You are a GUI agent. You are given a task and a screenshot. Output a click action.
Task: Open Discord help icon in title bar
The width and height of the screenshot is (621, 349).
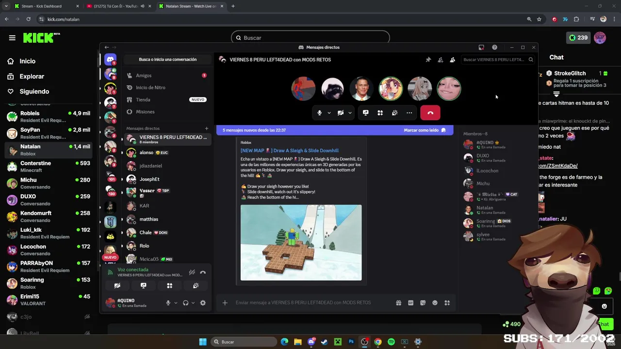(x=494, y=48)
